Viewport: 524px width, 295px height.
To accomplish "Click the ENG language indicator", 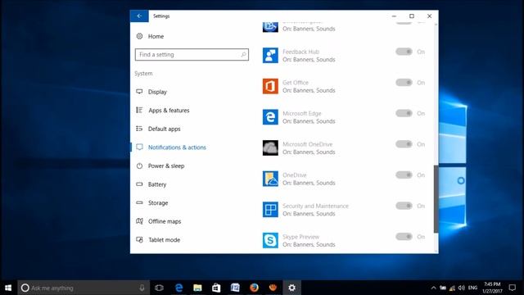I will click(x=472, y=288).
